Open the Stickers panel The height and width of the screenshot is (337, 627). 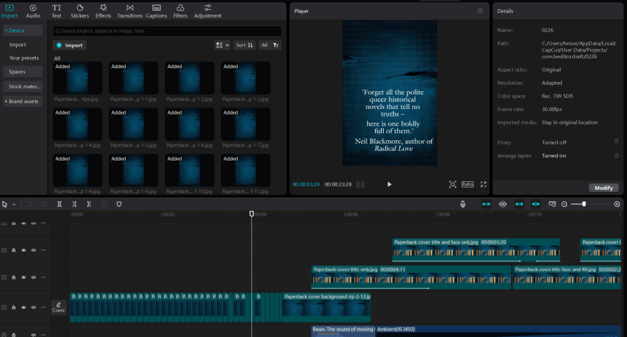coord(80,10)
